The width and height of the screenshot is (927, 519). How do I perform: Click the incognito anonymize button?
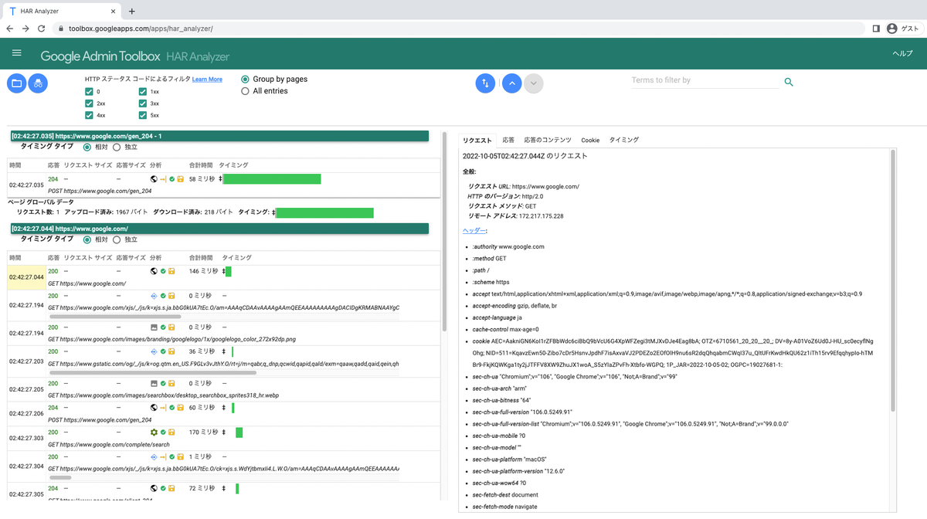coord(38,83)
